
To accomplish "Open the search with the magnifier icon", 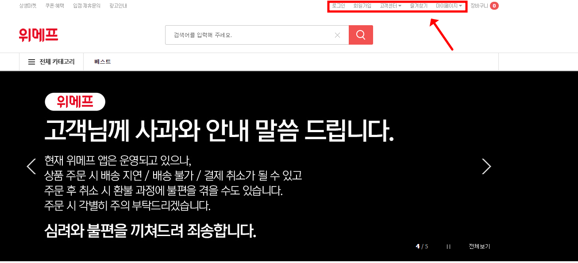I will click(x=360, y=34).
